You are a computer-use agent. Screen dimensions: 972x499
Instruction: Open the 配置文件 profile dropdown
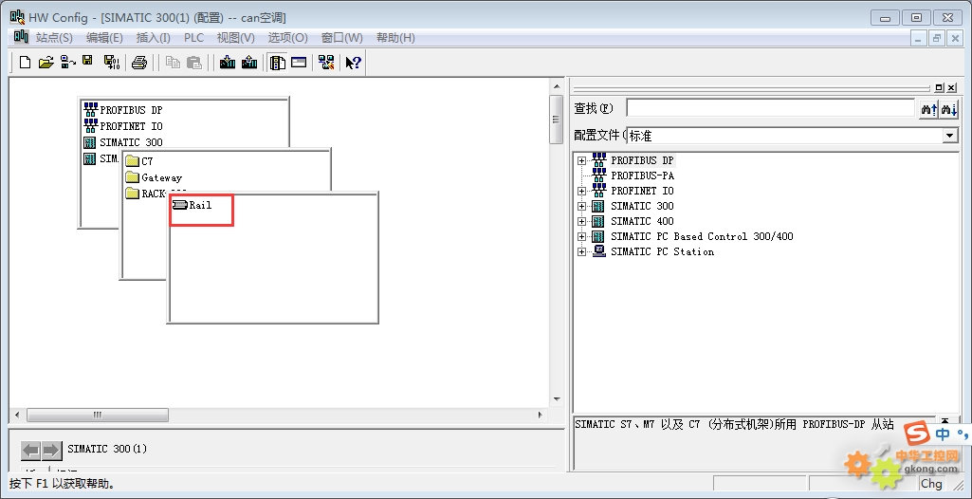[x=949, y=135]
